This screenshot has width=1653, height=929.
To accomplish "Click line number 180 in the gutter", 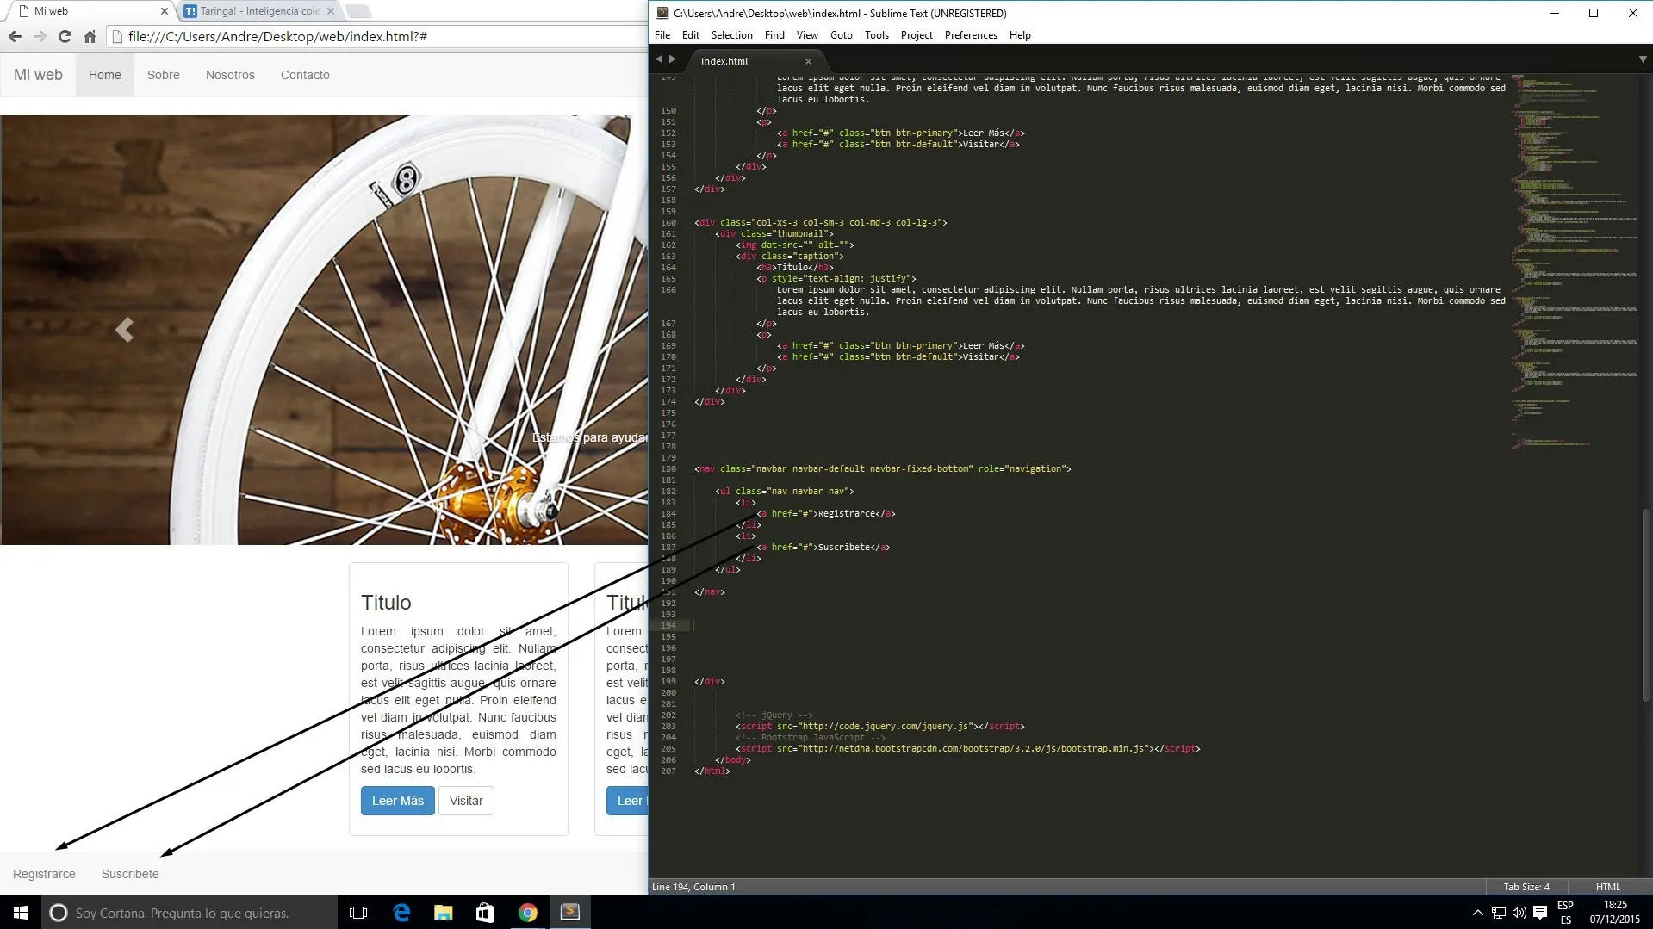I will pos(668,469).
